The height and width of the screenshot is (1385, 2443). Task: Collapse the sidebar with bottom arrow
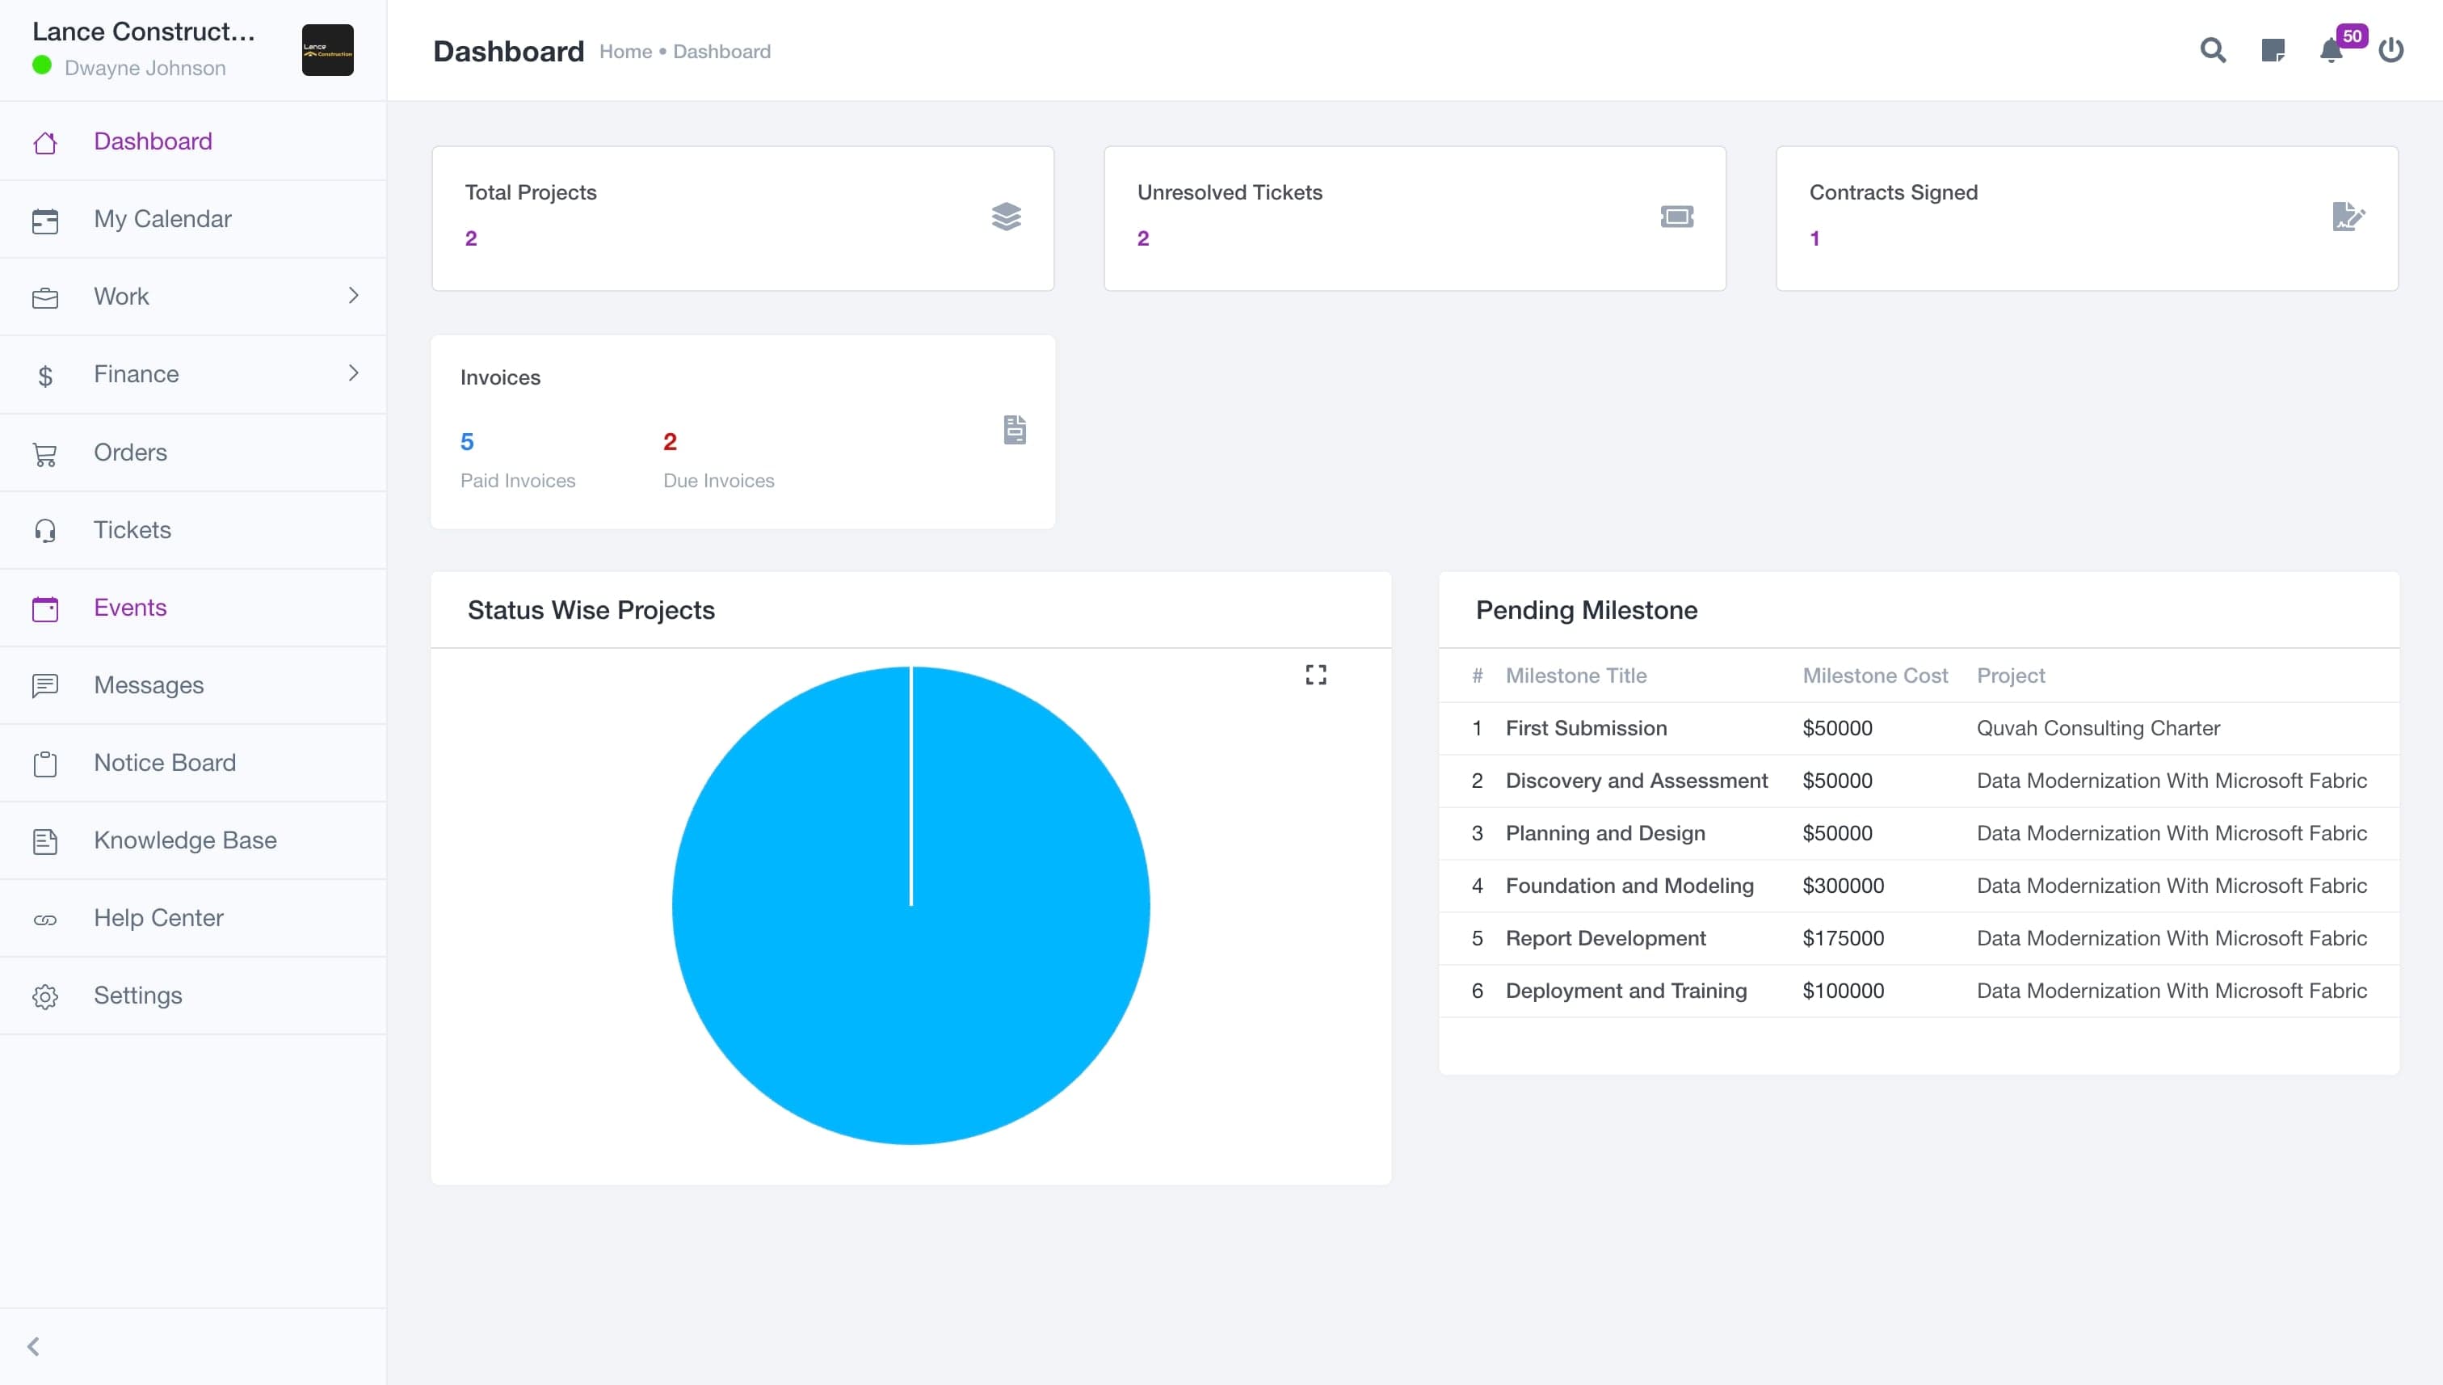[34, 1346]
